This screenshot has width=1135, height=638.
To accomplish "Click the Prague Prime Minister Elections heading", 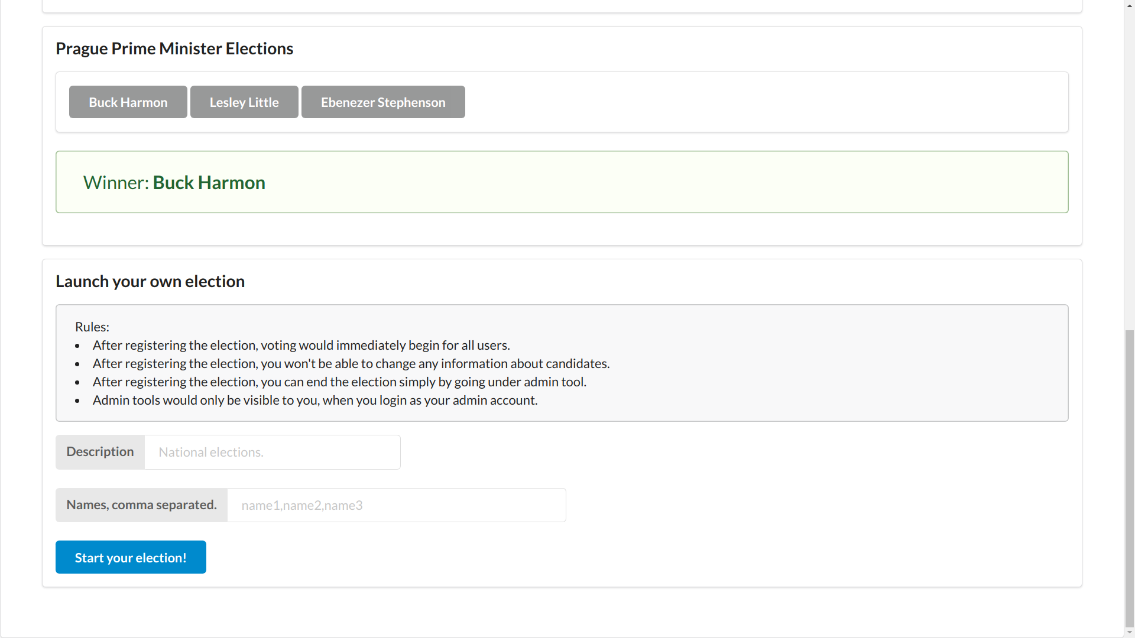I will (174, 48).
